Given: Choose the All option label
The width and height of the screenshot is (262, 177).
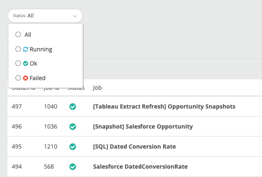Looking at the screenshot, I should point(28,35).
